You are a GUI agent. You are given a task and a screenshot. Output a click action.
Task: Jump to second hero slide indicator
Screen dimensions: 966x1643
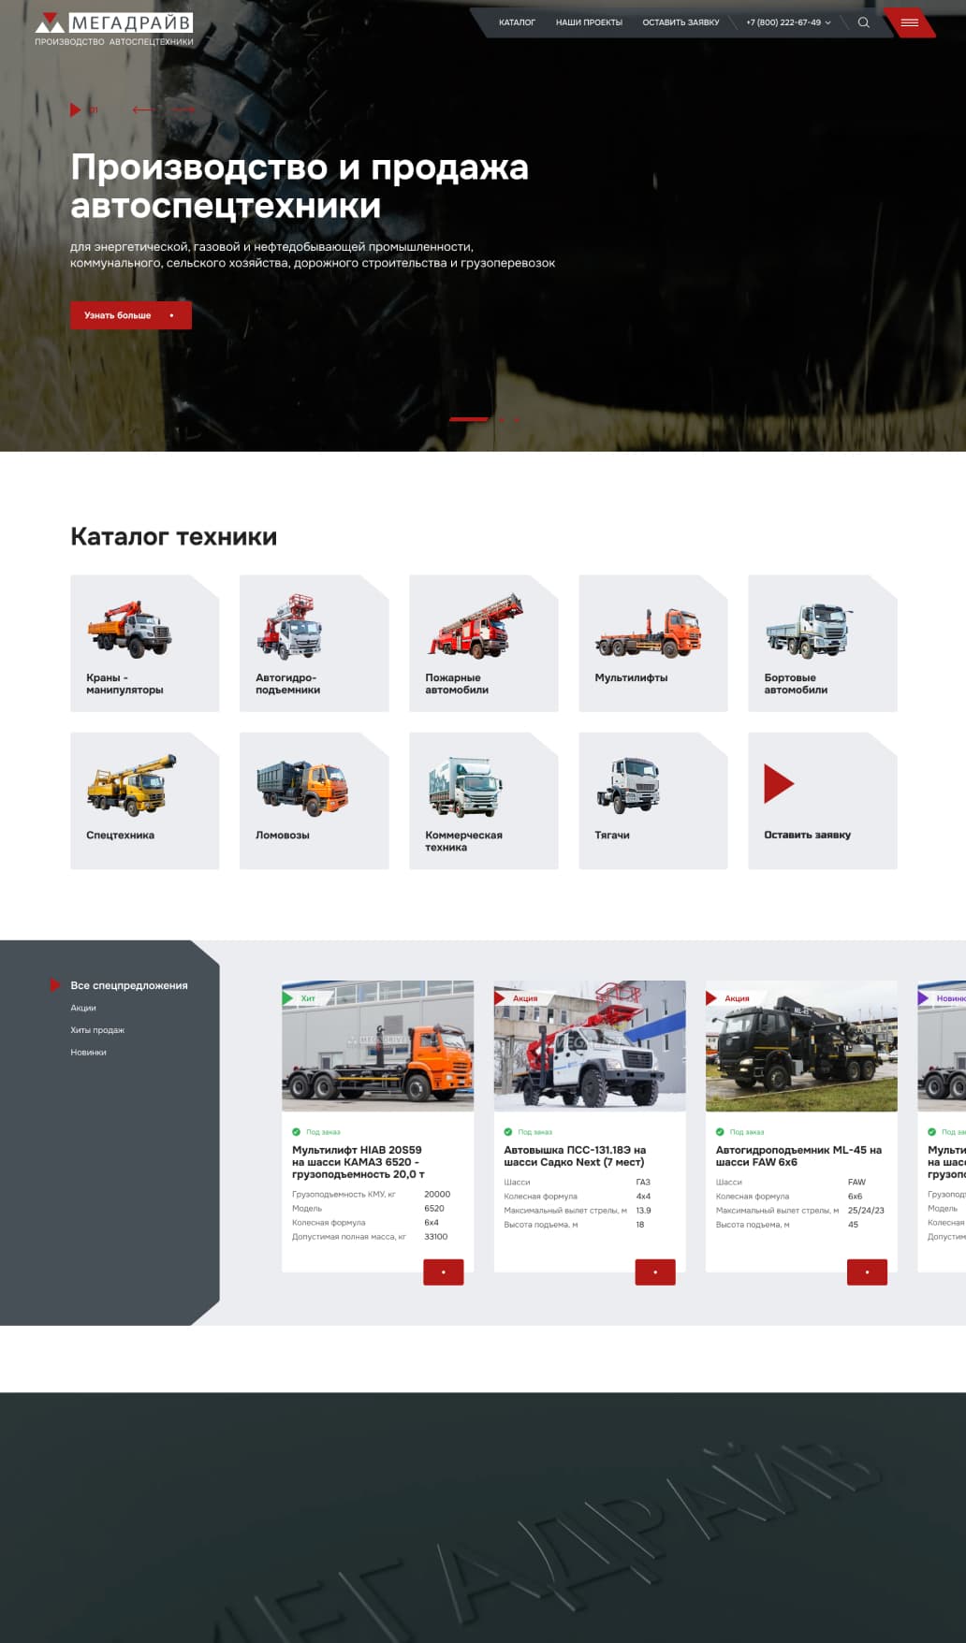[502, 419]
